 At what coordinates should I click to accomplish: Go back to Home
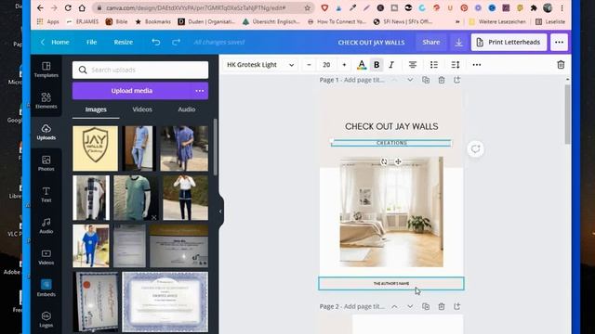[56, 42]
